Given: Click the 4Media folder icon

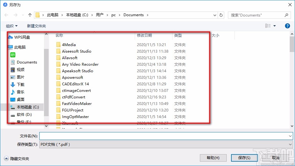Looking at the screenshot, I should point(58,45).
